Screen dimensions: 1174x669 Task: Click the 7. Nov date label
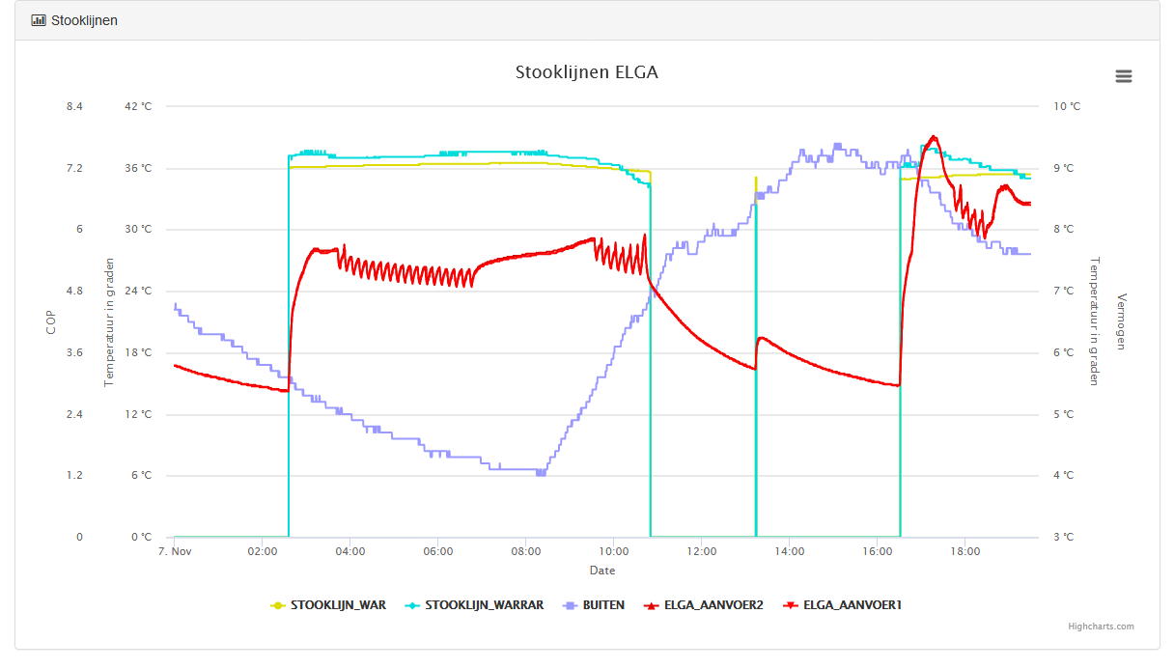click(175, 551)
